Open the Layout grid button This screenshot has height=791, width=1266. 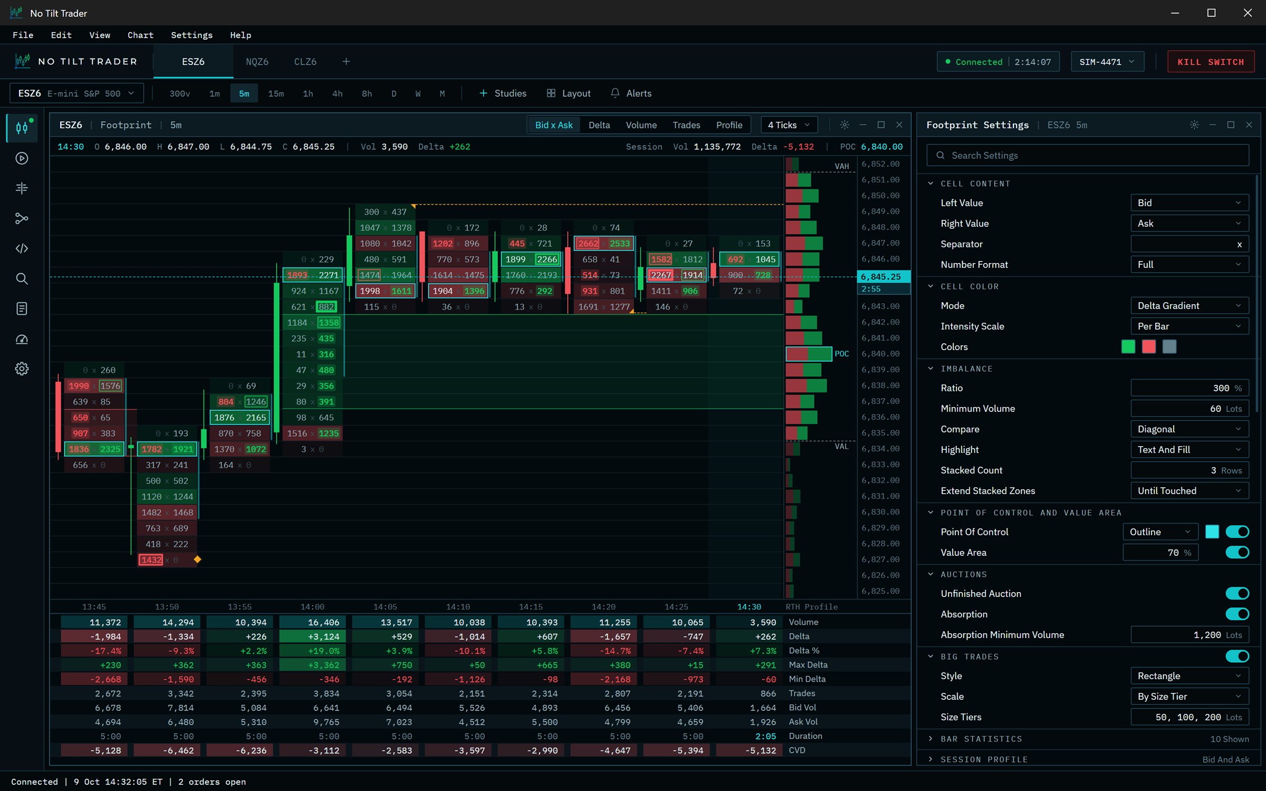569,93
